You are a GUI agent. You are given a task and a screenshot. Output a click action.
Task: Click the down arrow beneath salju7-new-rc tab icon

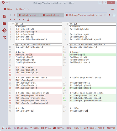(19, 20)
